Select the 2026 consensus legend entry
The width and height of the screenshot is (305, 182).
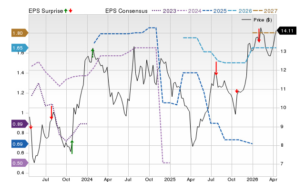coord(240,11)
